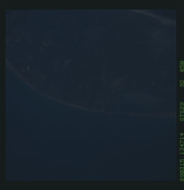
Task: Select the STS29 mission label text
Action: (182, 112)
